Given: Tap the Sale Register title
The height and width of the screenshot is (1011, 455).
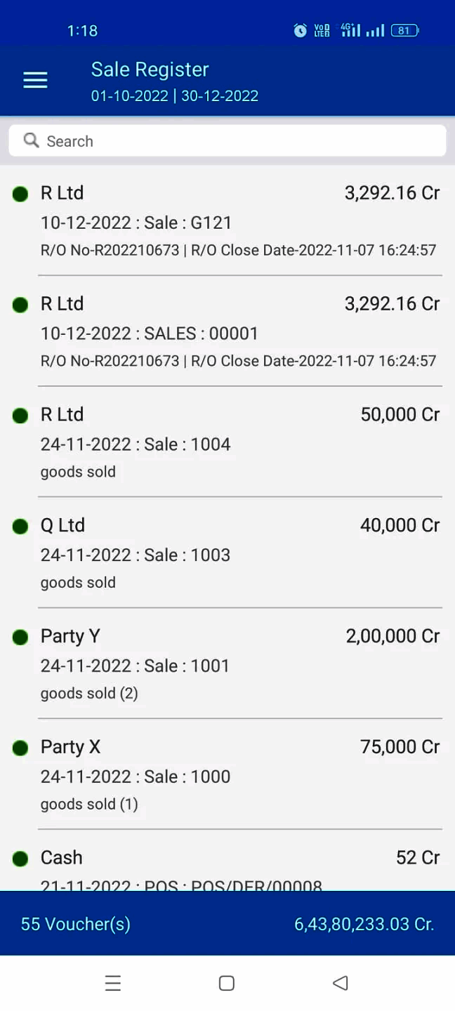Looking at the screenshot, I should click(150, 70).
